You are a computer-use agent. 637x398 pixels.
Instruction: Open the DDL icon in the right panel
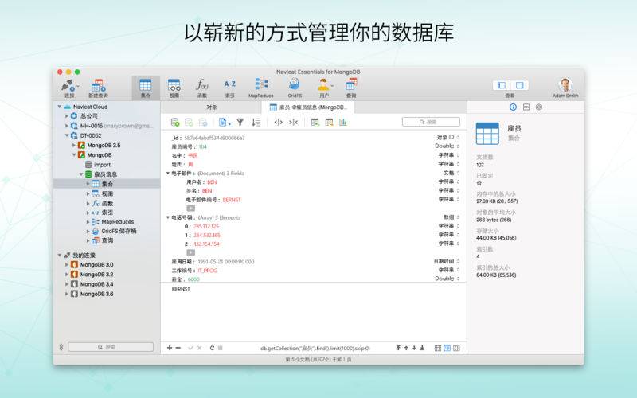[x=526, y=107]
